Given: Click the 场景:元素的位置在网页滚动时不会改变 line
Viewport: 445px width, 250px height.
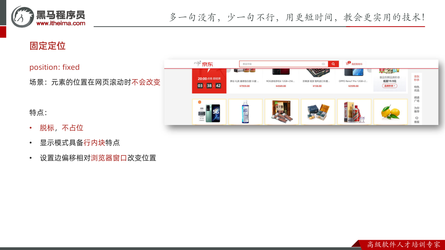Looking at the screenshot, I should coord(95,82).
